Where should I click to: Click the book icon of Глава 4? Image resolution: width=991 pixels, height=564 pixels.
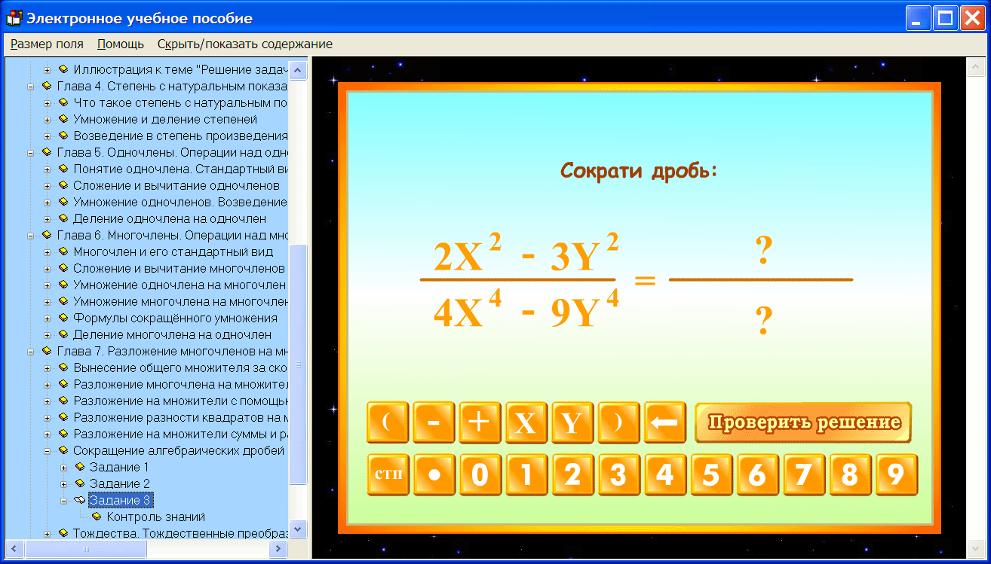point(47,86)
